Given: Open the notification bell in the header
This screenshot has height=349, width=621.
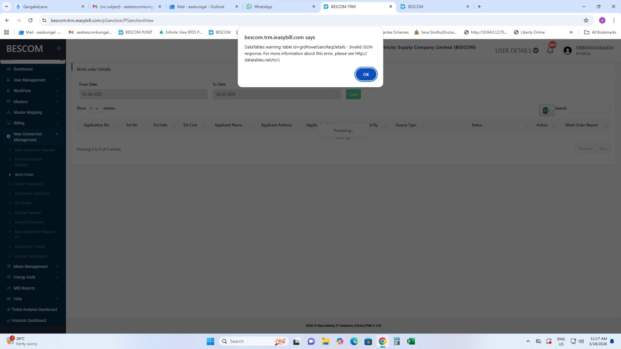Looking at the screenshot, I should (x=550, y=50).
